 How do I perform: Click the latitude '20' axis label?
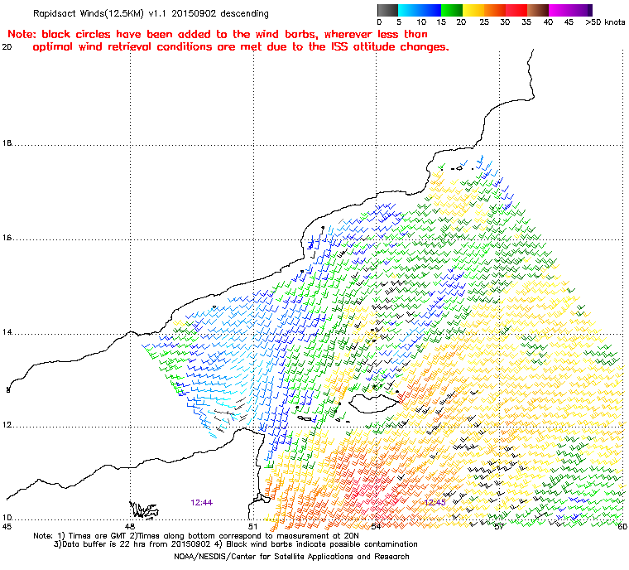click(7, 47)
